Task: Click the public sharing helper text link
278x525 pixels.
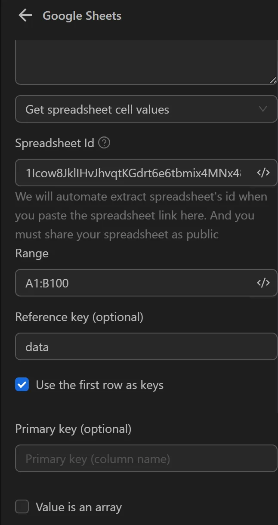Action: (141, 215)
